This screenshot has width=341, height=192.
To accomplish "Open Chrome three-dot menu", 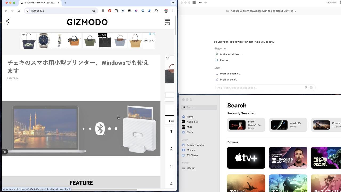I will [x=173, y=11].
